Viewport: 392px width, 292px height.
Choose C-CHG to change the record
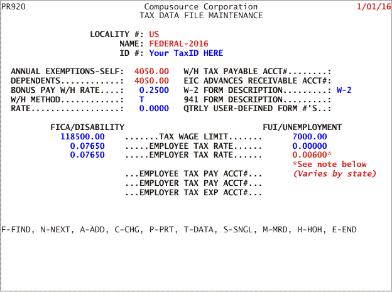coord(128,230)
